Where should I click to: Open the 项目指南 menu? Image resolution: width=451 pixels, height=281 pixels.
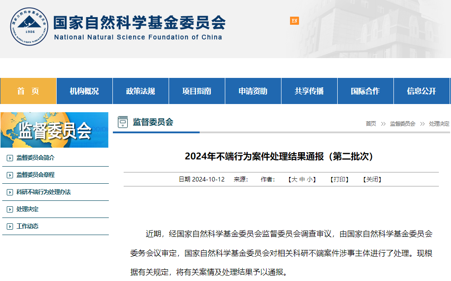pos(197,91)
